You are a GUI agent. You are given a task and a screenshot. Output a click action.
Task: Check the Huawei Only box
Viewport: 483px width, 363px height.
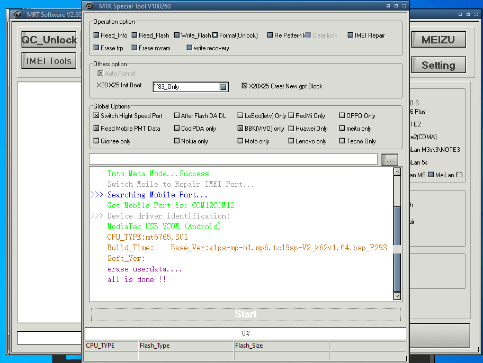(291, 128)
